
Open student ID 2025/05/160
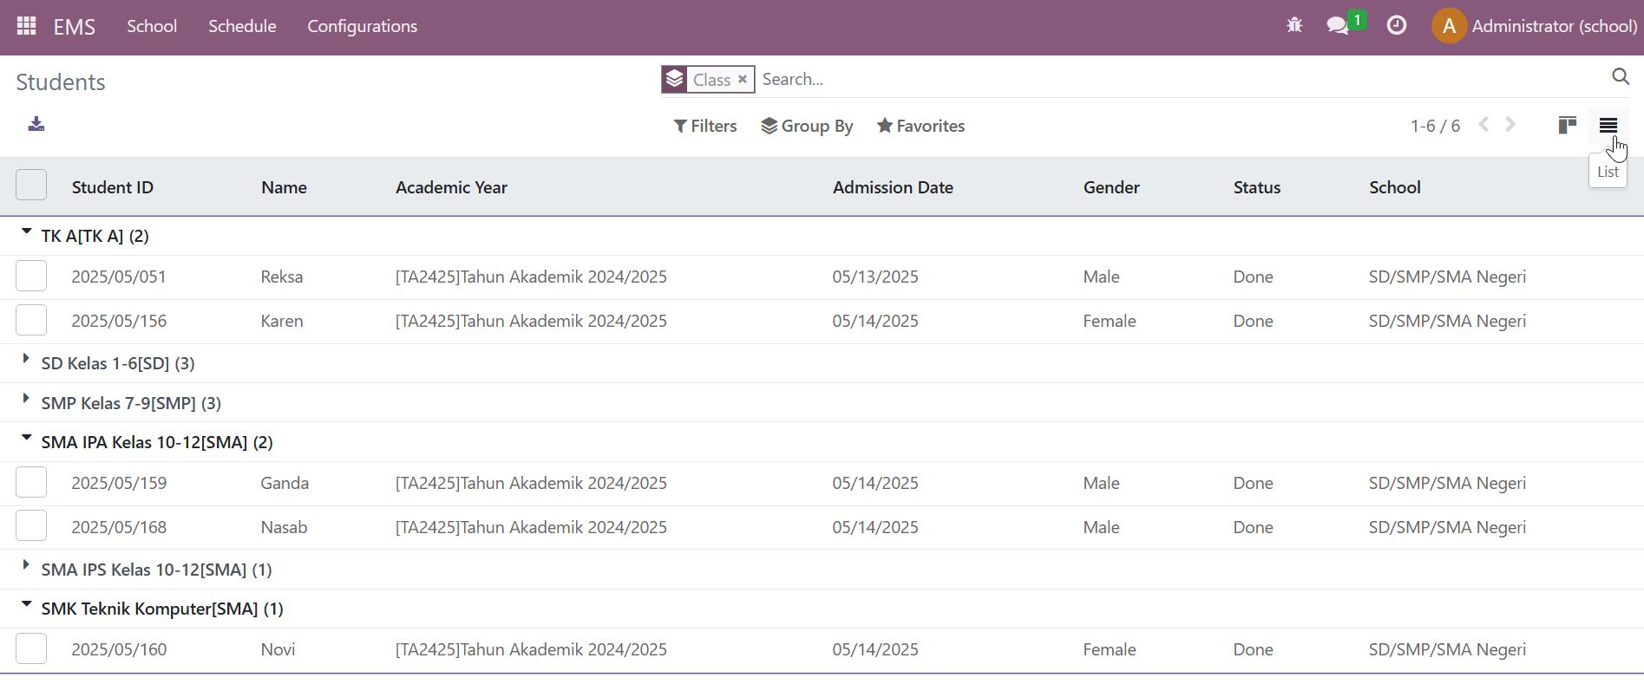click(x=119, y=649)
